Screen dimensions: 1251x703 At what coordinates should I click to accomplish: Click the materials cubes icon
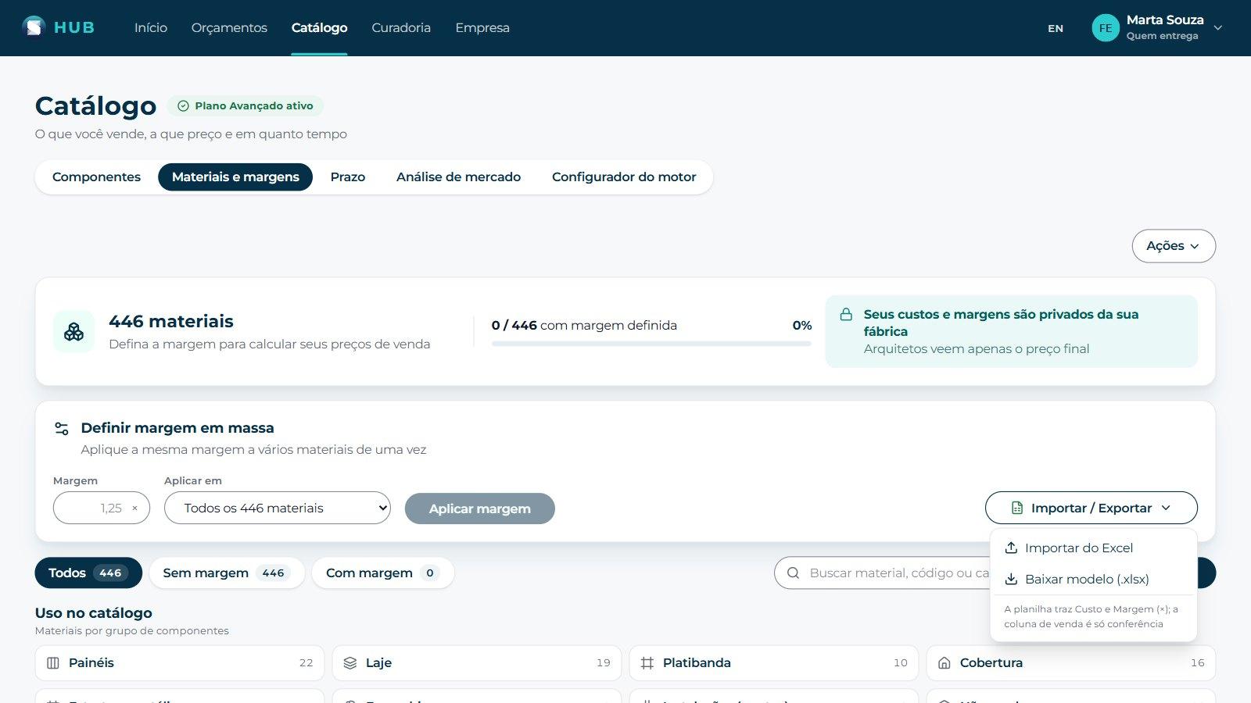(74, 332)
